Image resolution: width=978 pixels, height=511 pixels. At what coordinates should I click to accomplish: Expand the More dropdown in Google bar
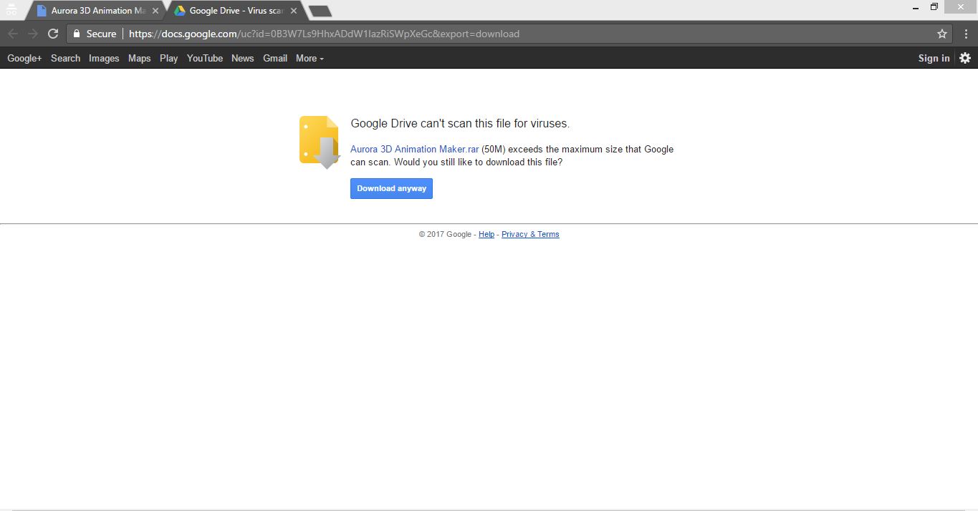(310, 58)
